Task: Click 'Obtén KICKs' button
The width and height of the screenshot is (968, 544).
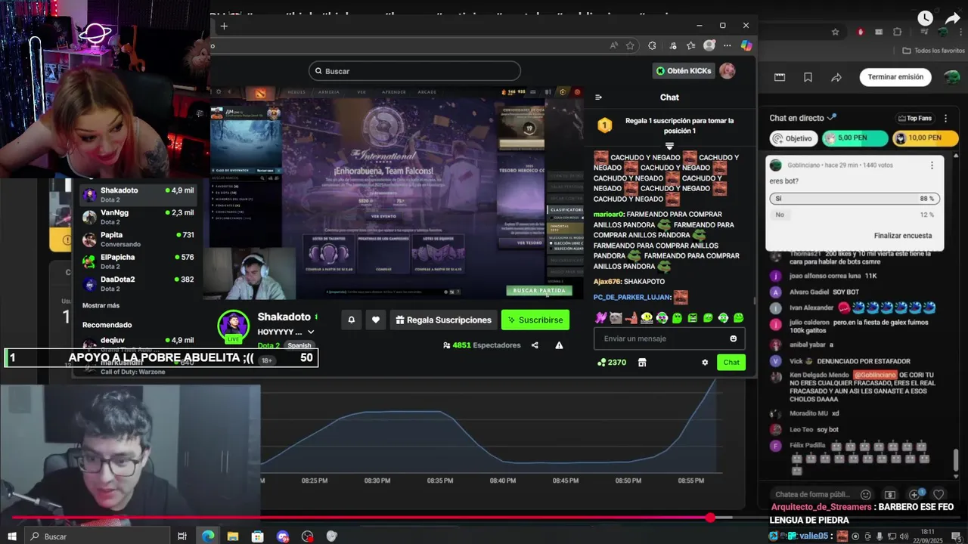Action: point(684,71)
